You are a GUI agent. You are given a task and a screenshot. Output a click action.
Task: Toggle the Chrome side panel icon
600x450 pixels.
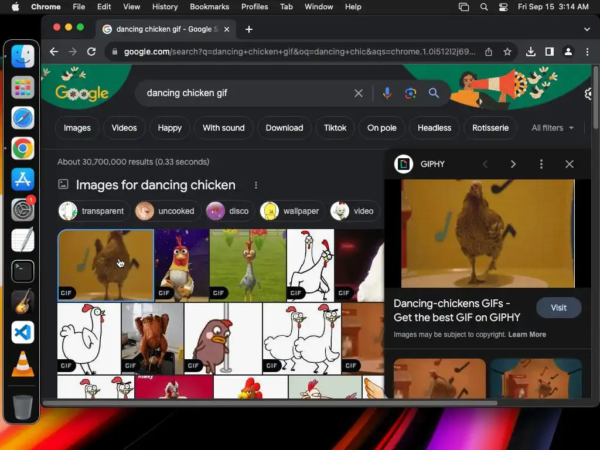coord(550,52)
